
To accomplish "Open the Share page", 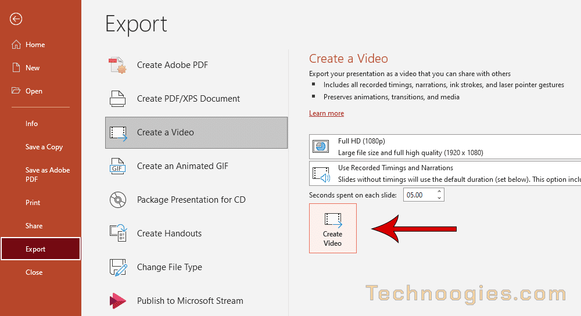I will pos(41,225).
